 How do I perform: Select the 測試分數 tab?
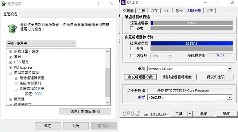(x=194, y=11)
